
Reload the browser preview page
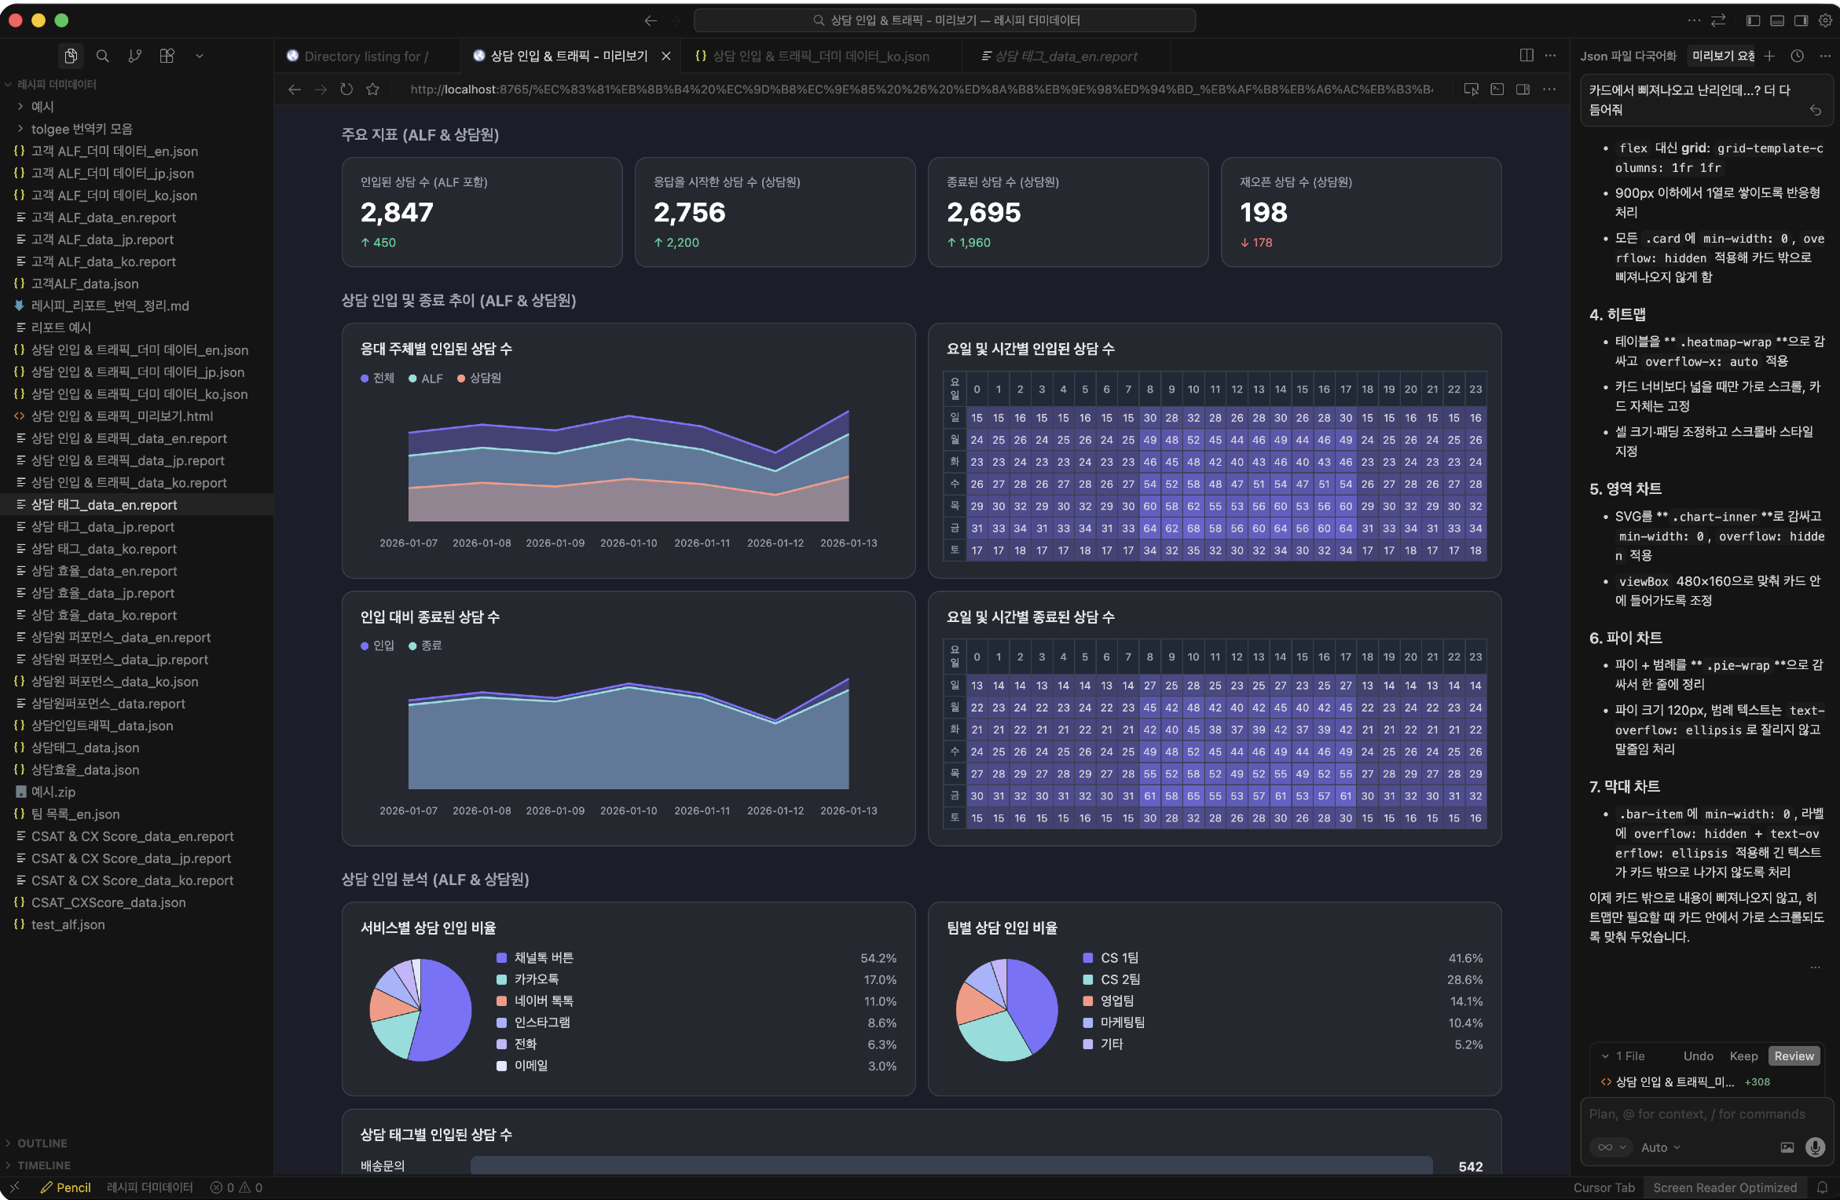coord(346,90)
